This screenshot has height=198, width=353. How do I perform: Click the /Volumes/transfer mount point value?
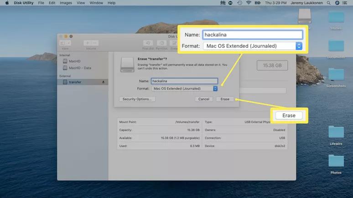point(187,122)
